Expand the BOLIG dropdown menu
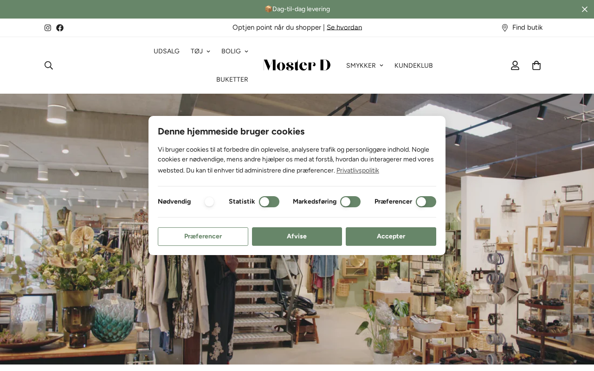The width and height of the screenshot is (594, 371). (235, 51)
